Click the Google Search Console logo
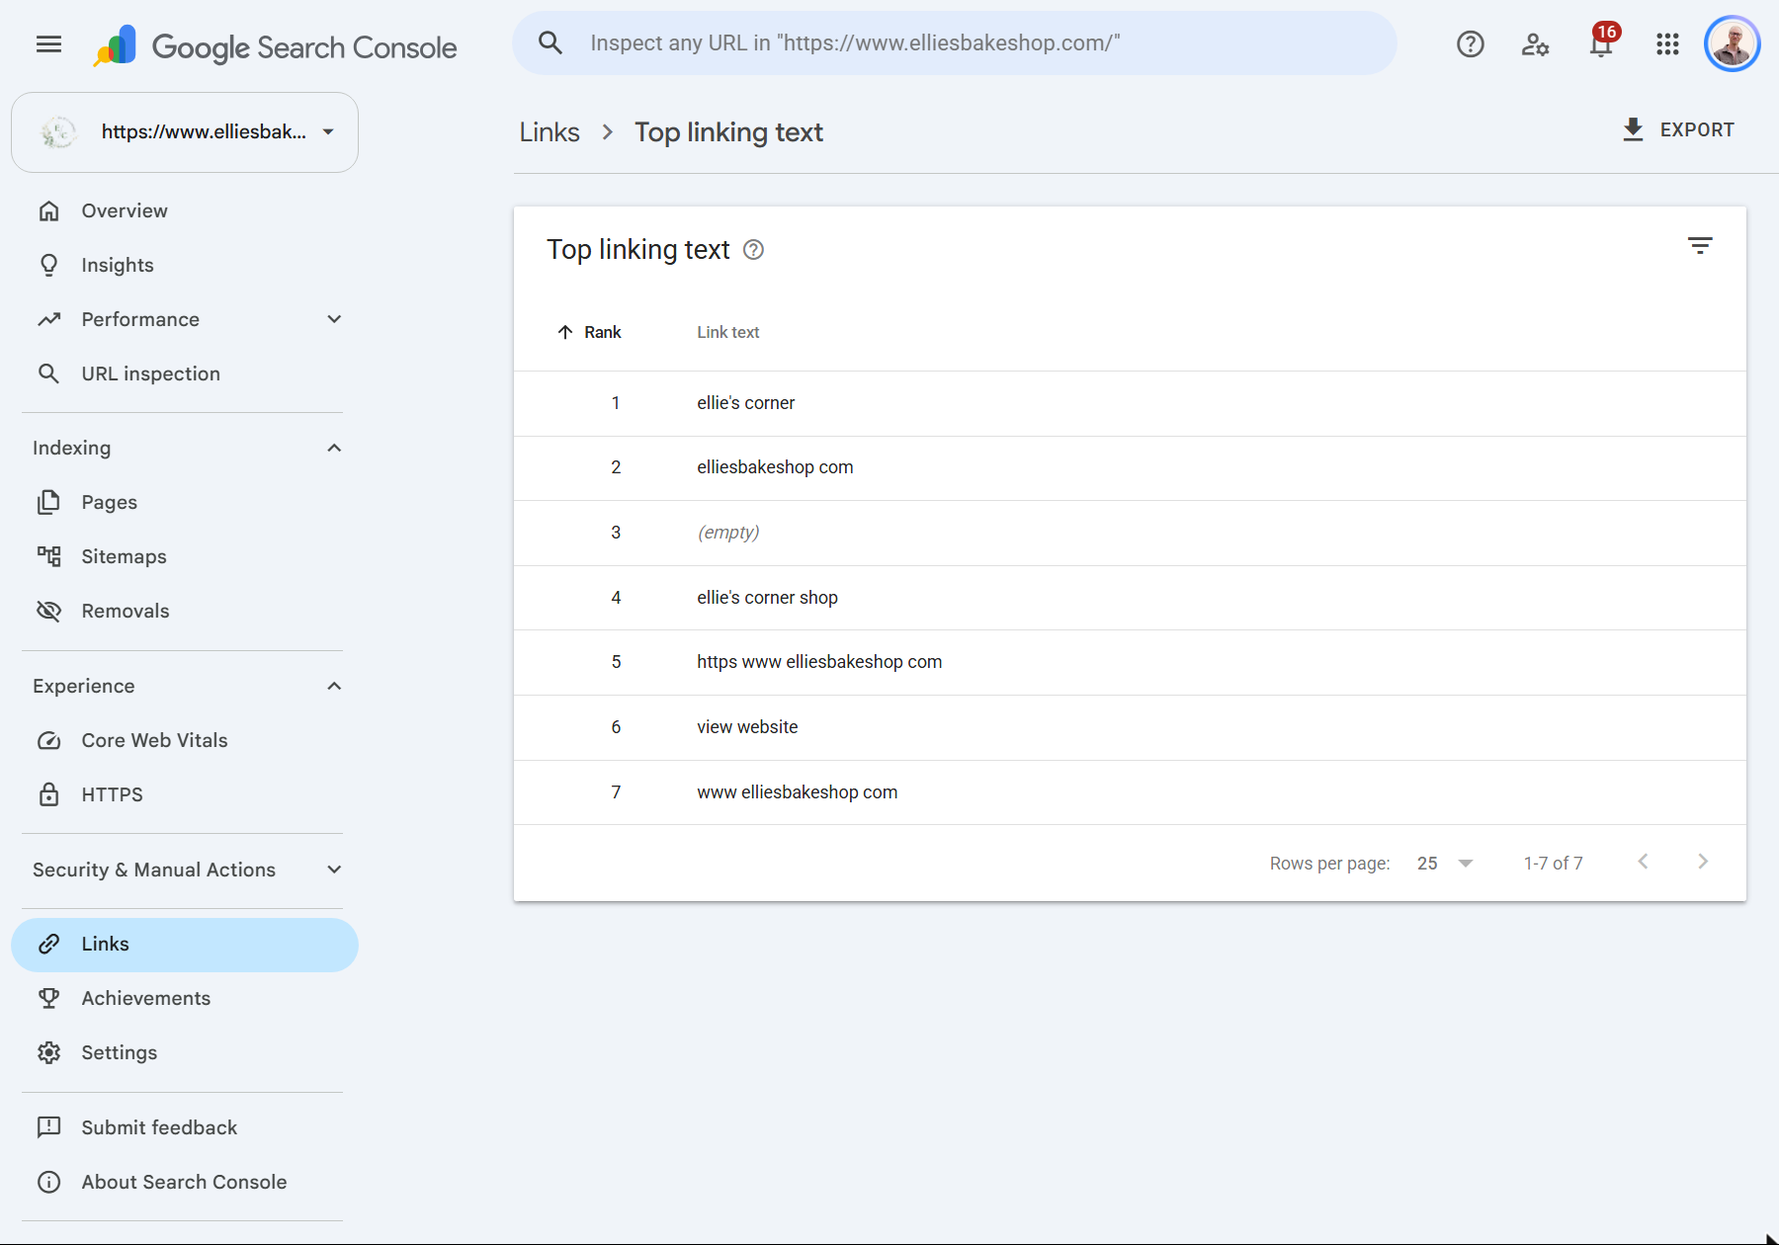This screenshot has height=1245, width=1779. [x=275, y=46]
